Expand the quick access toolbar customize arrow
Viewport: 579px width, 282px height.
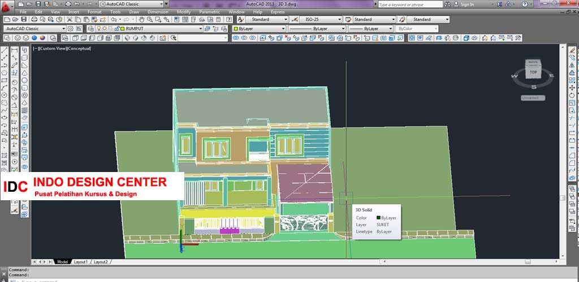click(166, 4)
